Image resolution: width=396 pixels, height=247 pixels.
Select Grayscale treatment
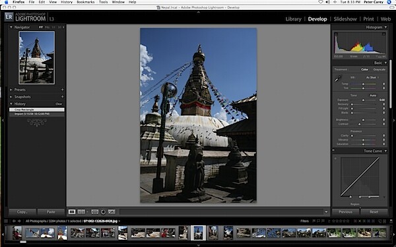[x=379, y=69]
